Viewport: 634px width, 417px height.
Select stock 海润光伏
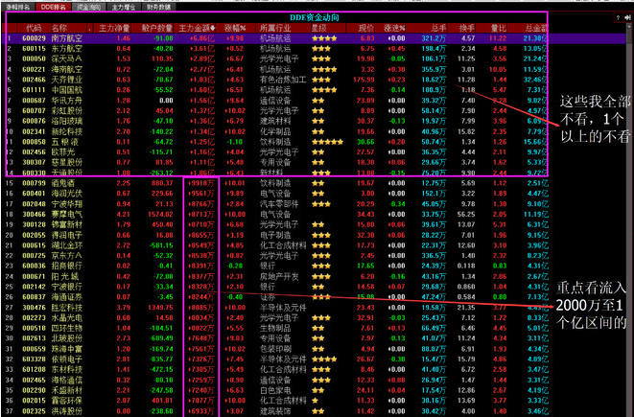[67, 194]
